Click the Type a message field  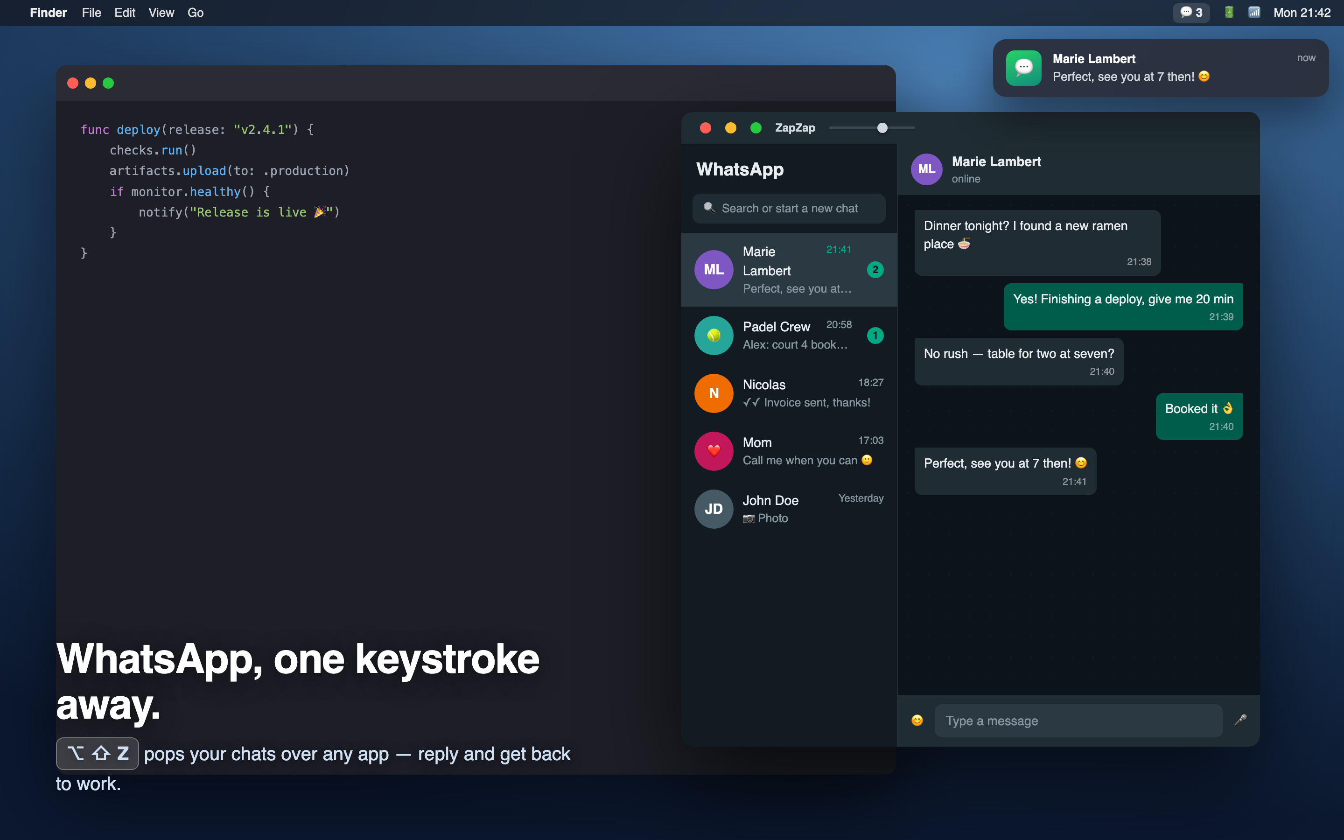pyautogui.click(x=1078, y=721)
